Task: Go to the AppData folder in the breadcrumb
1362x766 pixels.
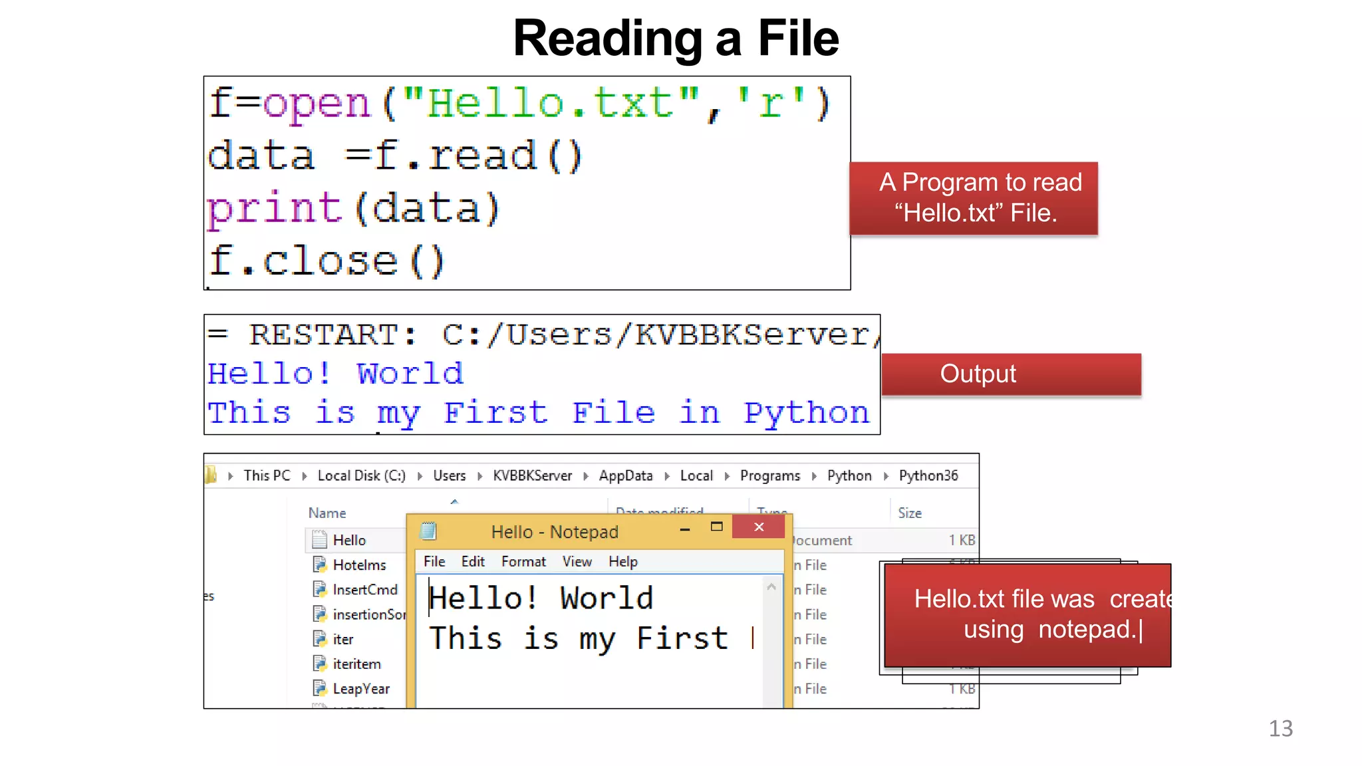Action: click(x=626, y=475)
